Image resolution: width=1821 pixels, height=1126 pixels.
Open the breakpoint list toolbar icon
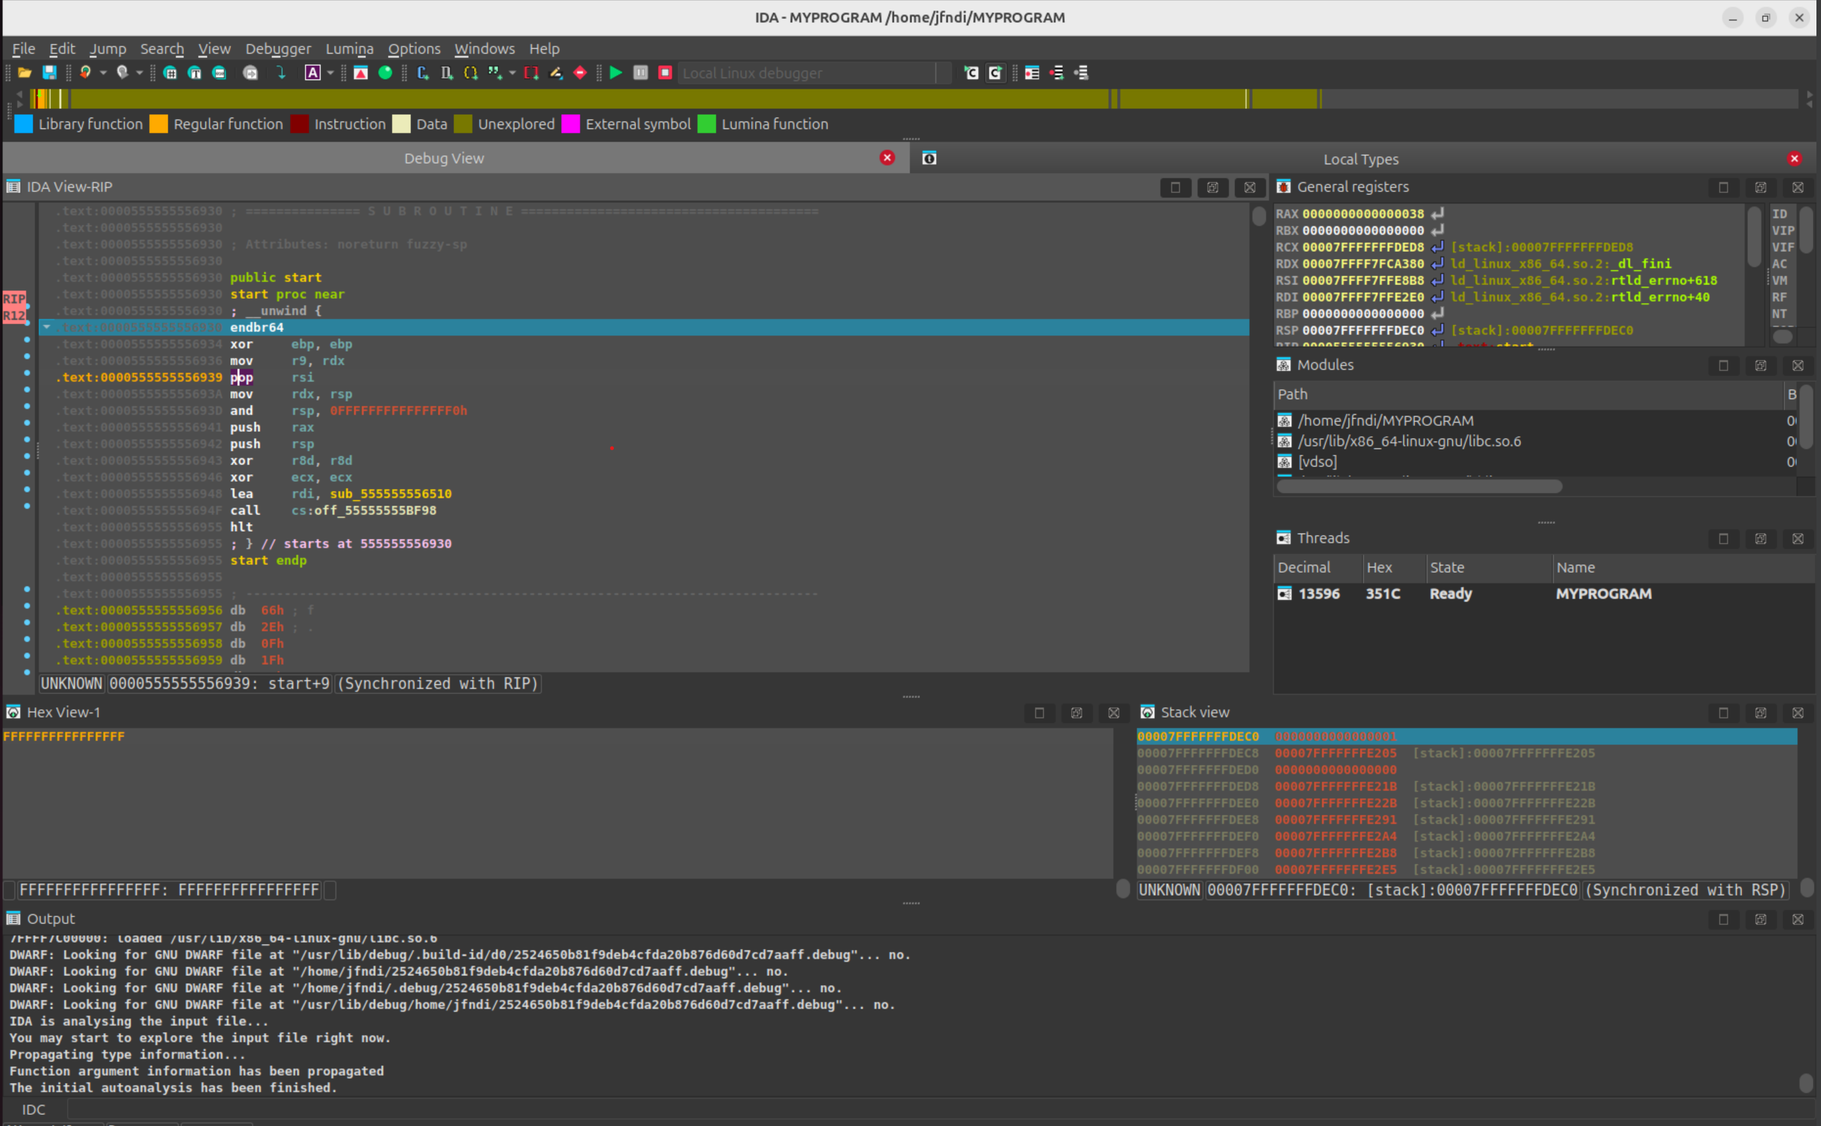coord(1032,72)
